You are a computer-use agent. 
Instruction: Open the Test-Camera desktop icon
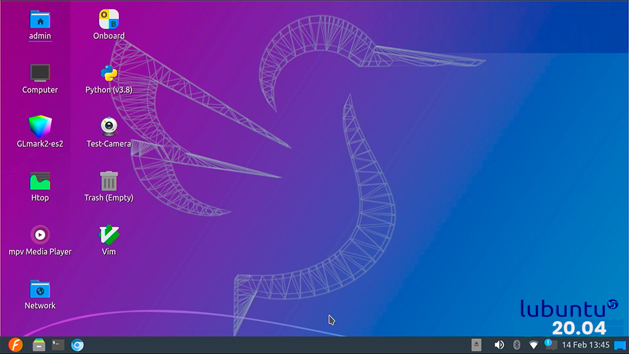tap(109, 126)
